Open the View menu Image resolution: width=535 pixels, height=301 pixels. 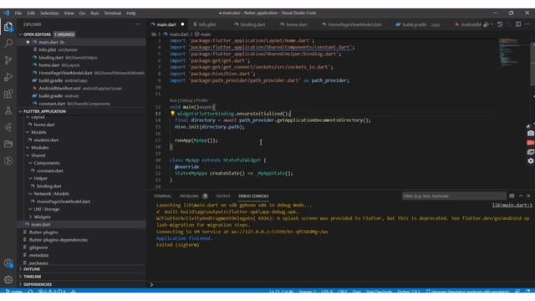[69, 13]
